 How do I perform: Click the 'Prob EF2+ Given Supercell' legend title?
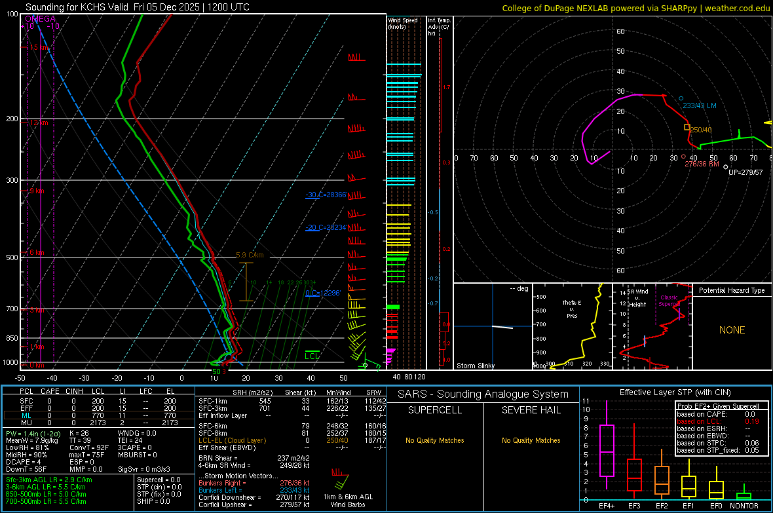[x=718, y=406]
